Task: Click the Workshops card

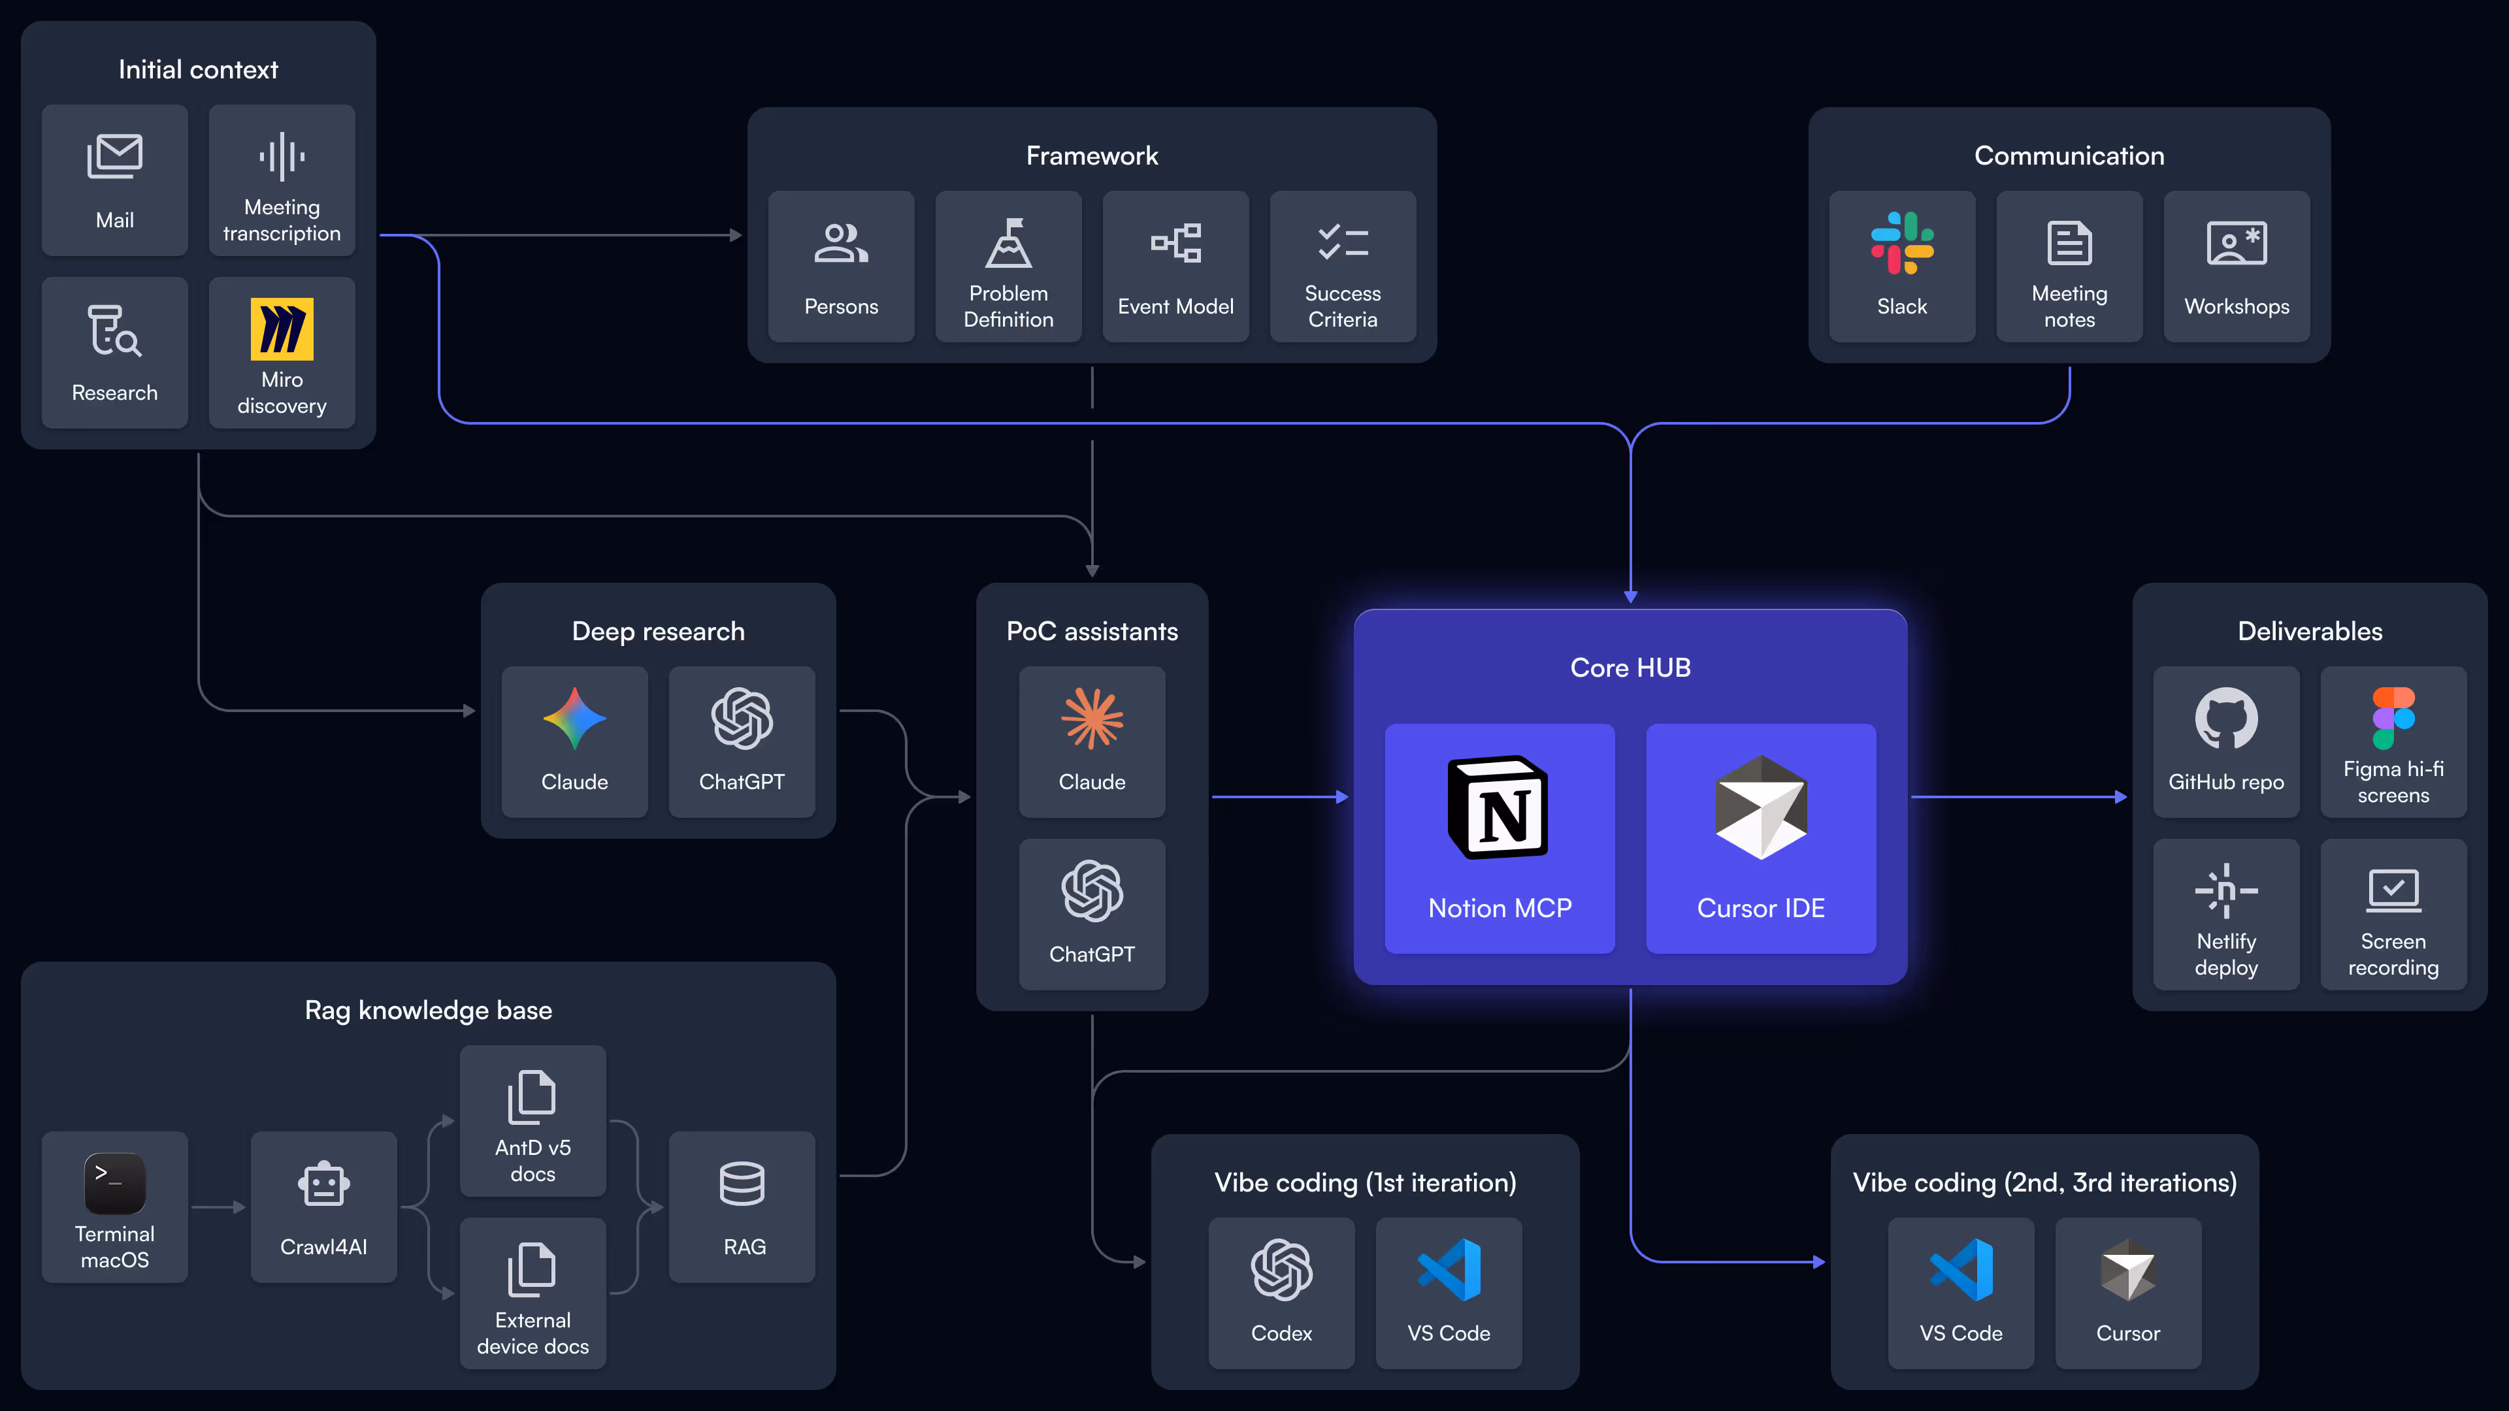Action: [x=2237, y=266]
